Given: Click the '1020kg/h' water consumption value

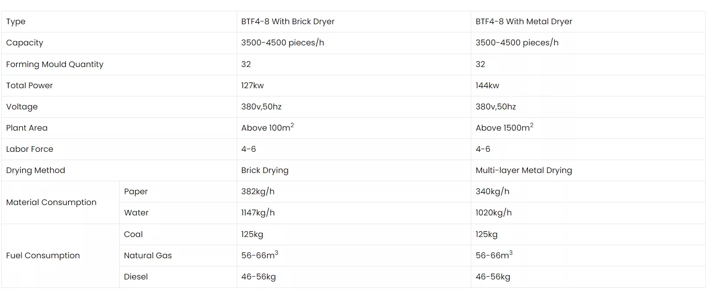Looking at the screenshot, I should click(493, 213).
